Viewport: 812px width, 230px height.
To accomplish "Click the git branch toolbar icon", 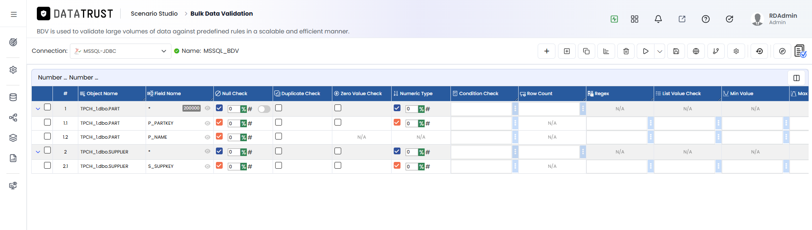I will coord(716,51).
